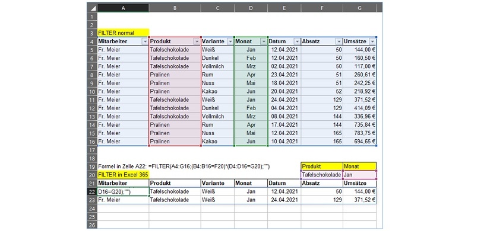Image resolution: width=487 pixels, height=231 pixels.
Task: Click date 10.04.2021 in row 16
Action: point(284,142)
